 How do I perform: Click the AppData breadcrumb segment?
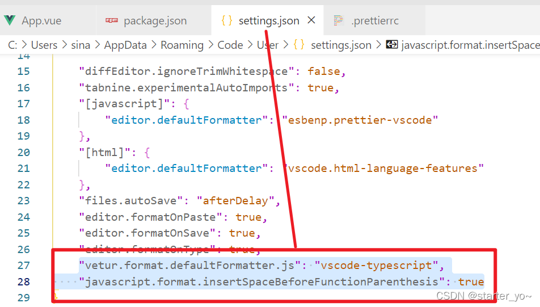[125, 45]
